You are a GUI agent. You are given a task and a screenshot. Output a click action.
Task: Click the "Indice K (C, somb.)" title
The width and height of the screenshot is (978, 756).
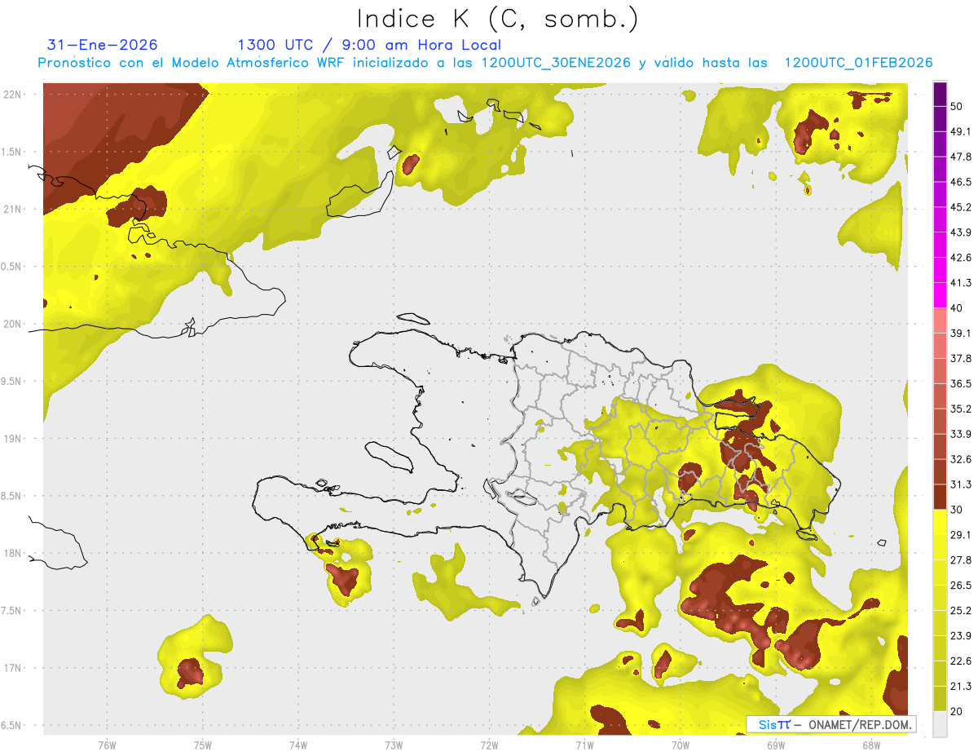498,19
